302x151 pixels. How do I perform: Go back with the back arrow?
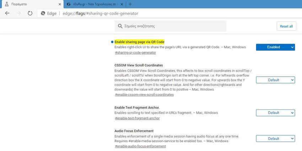point(7,13)
